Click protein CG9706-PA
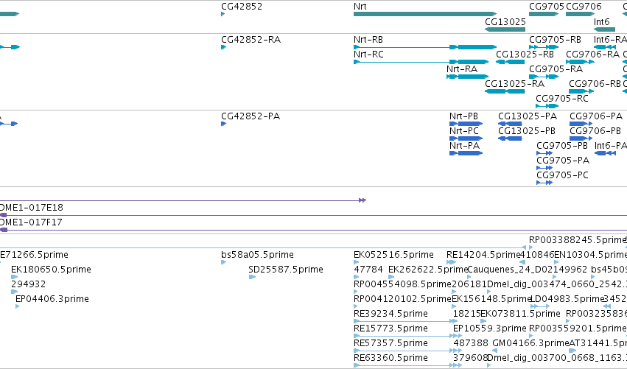 [596, 116]
